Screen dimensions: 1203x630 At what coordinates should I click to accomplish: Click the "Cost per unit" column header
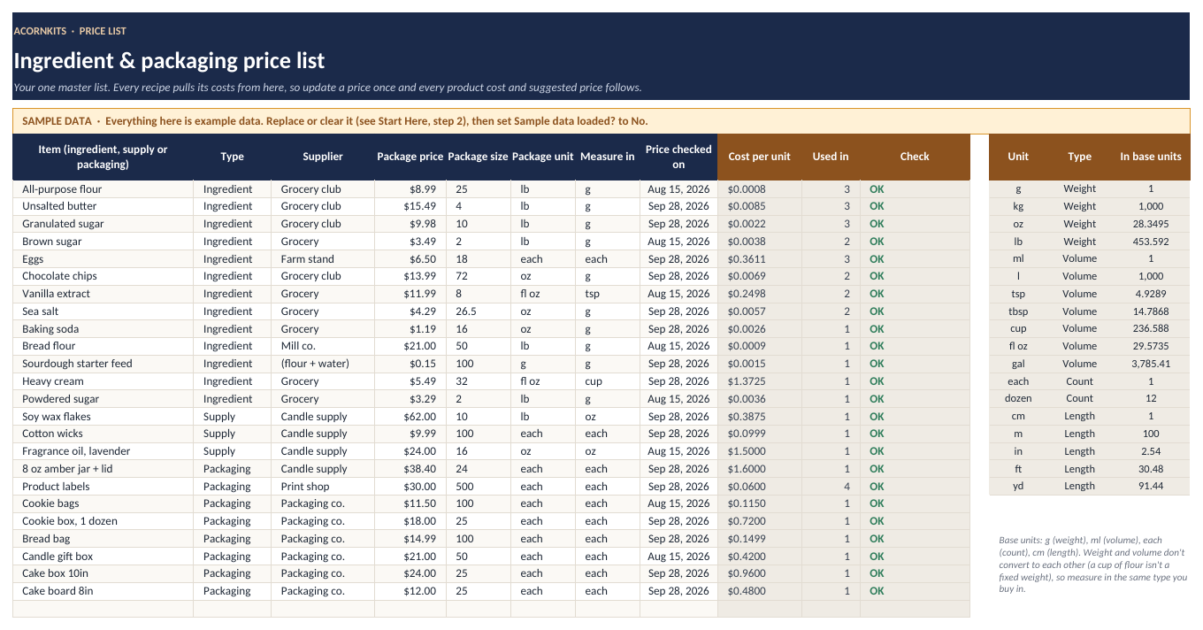pos(760,157)
